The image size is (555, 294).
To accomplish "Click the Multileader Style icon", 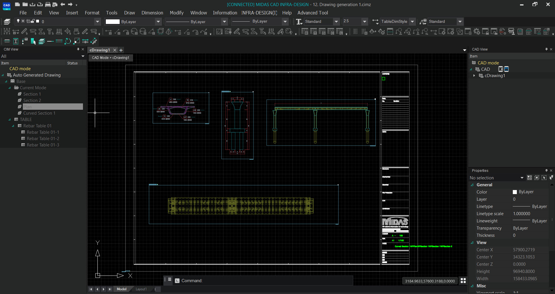I will (423, 21).
